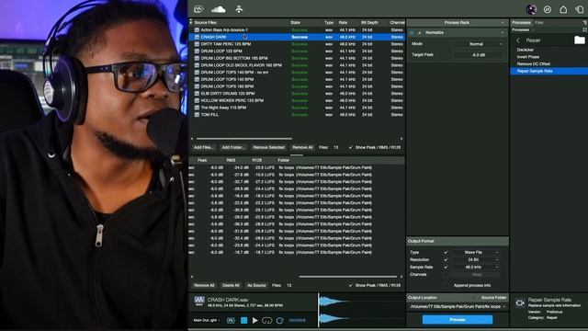
Task: Open the user profile avatar
Action: coord(531,9)
